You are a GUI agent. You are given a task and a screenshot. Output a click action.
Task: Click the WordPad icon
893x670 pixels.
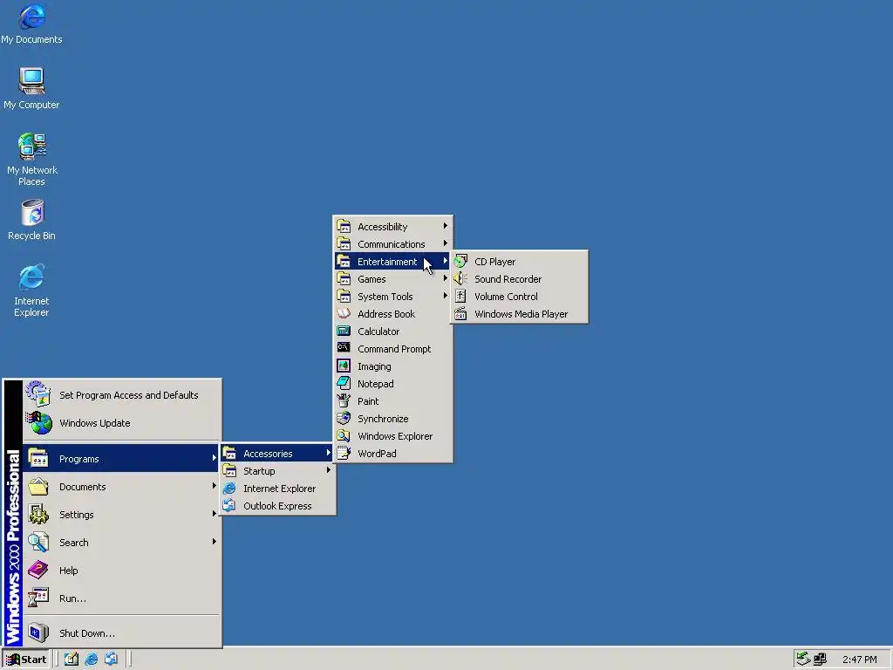click(x=344, y=454)
